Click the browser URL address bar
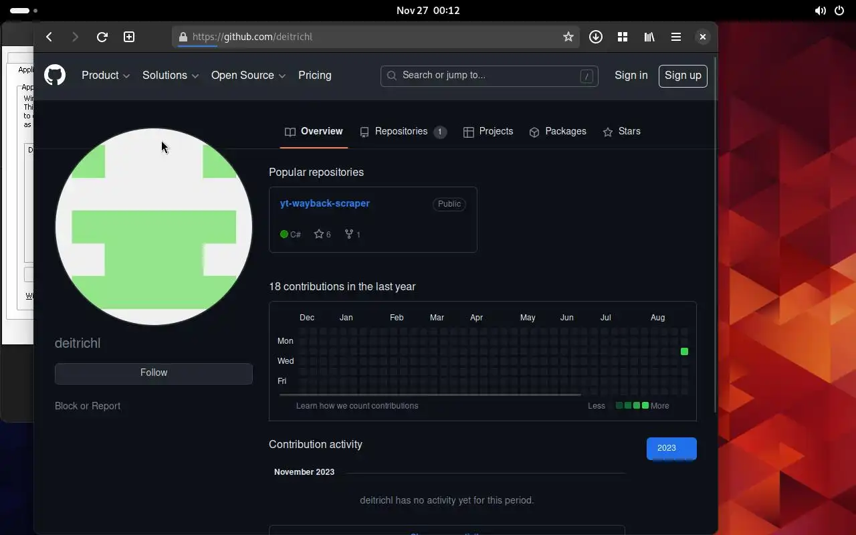Image resolution: width=856 pixels, height=535 pixels. pyautogui.click(x=376, y=37)
